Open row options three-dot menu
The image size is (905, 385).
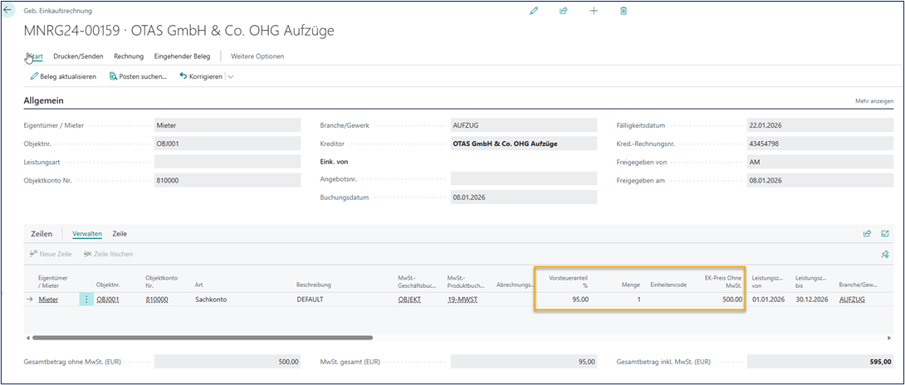(x=86, y=300)
